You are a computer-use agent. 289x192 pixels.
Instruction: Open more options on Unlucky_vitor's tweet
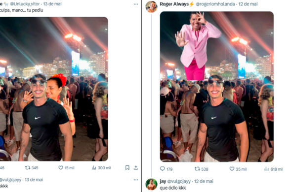(x=136, y=4)
